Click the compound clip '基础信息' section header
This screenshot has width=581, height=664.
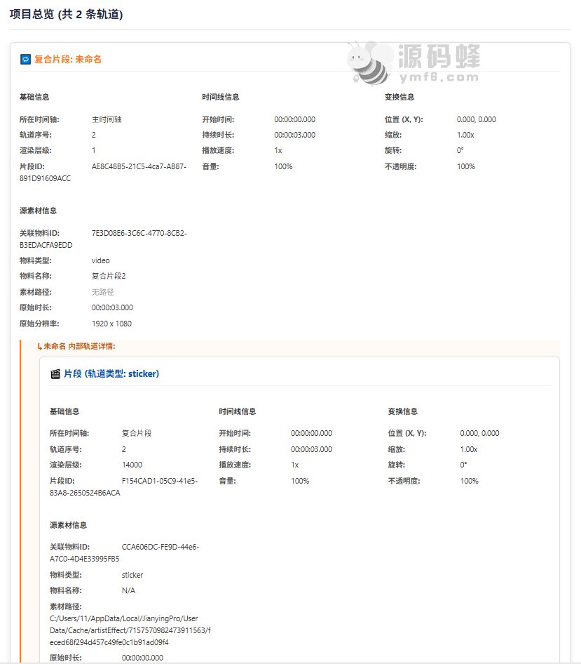pos(34,97)
